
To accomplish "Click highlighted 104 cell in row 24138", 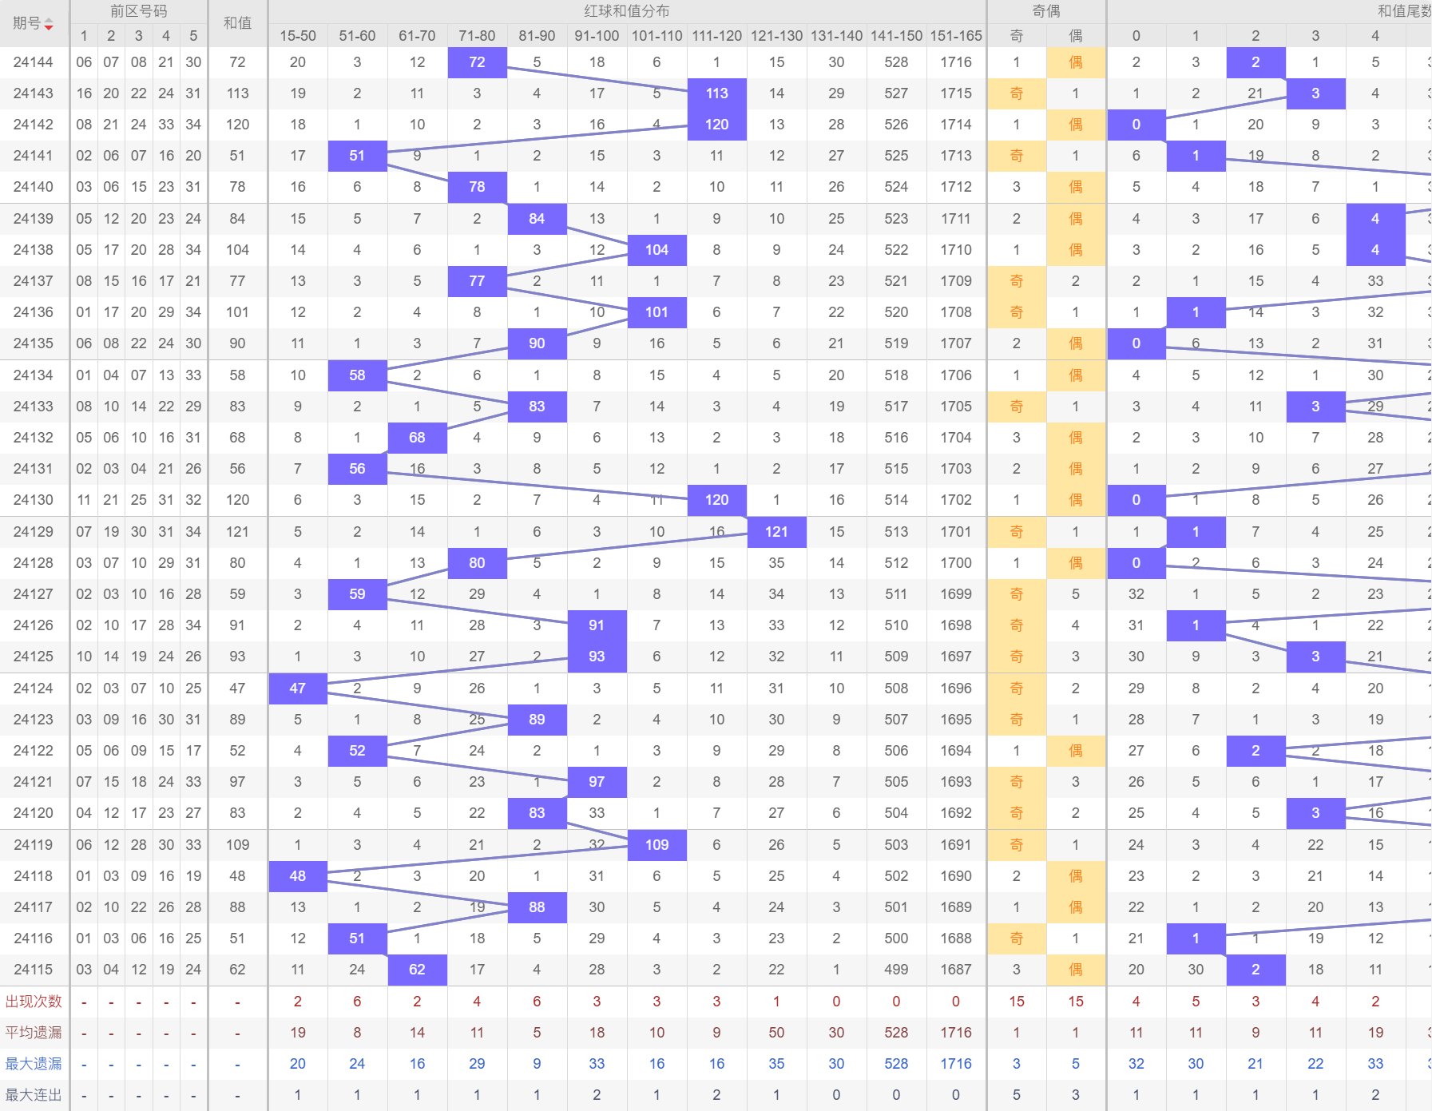I will 656,250.
